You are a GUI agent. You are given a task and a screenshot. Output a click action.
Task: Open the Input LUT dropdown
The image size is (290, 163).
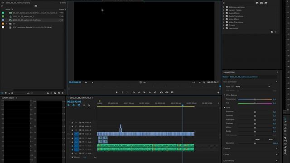click(x=252, y=86)
